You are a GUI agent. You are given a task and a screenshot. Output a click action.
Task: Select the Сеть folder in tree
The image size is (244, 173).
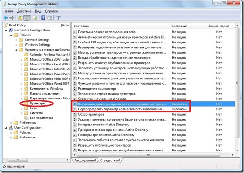[x=33, y=108]
